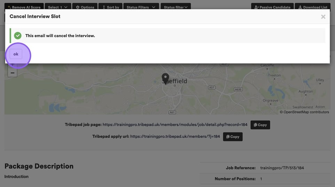Click the Download List button
Screen dimensions: 335x187
[x=313, y=7]
